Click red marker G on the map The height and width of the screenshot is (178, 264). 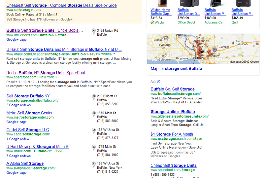(197, 42)
